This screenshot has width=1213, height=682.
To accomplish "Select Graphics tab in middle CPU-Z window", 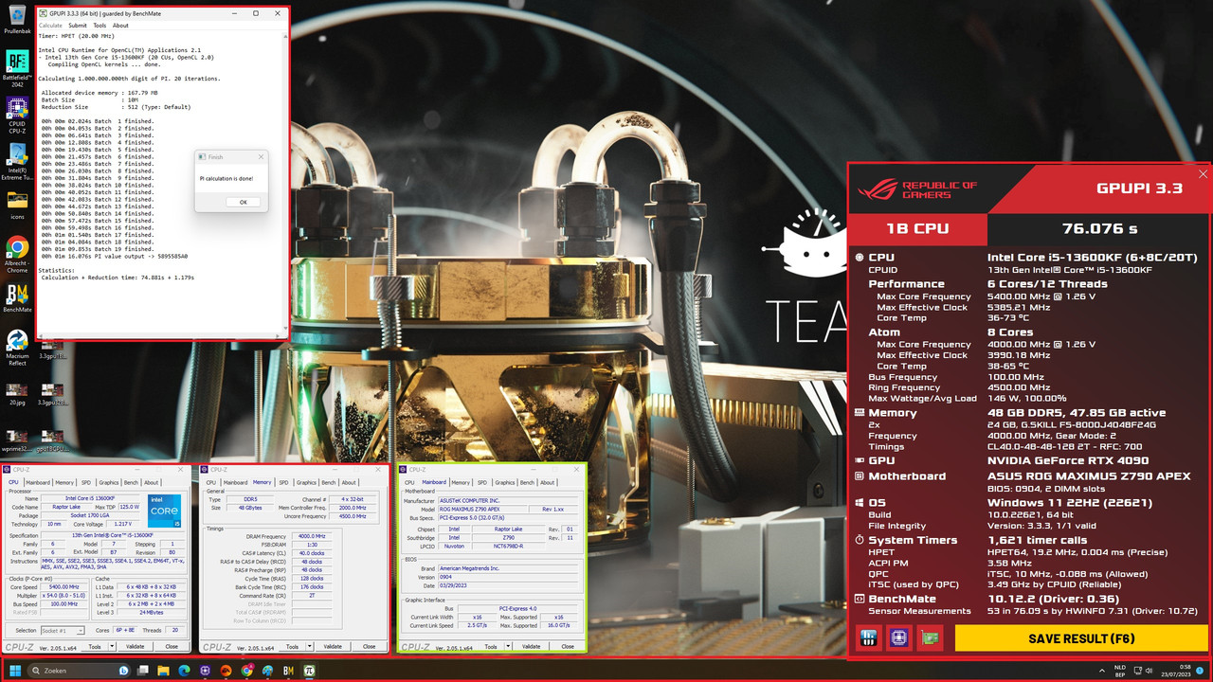I will point(306,482).
